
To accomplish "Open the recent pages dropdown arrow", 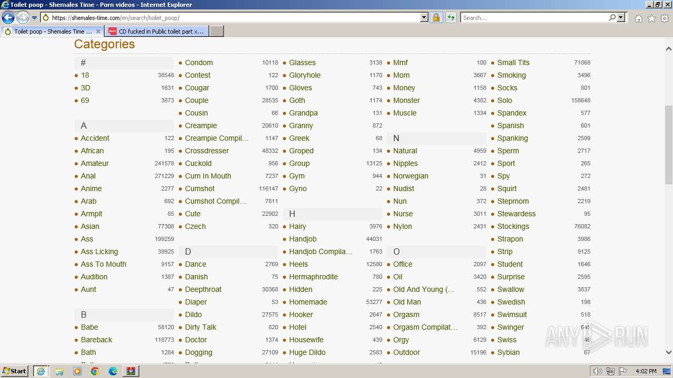I will click(x=35, y=18).
